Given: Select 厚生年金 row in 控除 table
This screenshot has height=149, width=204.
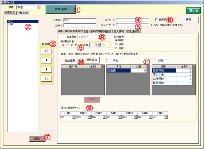Looking at the screenshot, I should [164, 74].
